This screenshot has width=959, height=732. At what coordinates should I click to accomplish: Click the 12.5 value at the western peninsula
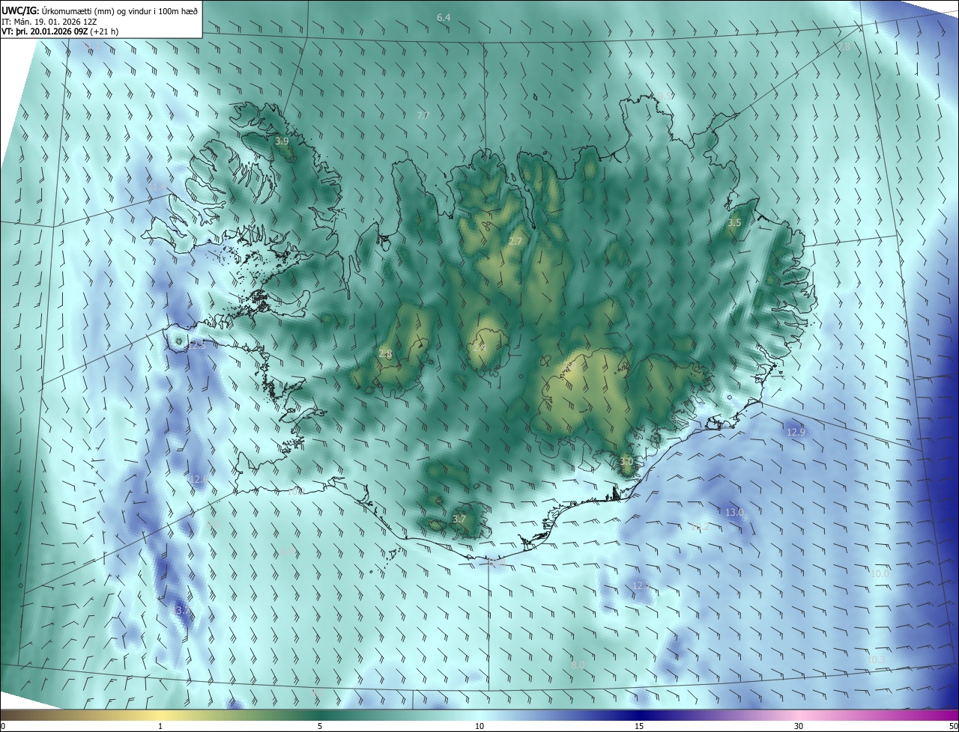196,346
